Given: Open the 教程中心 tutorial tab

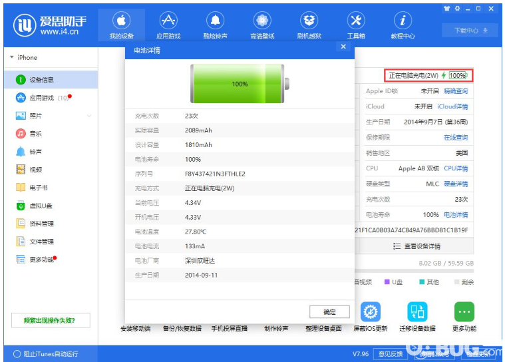Looking at the screenshot, I should (403, 25).
